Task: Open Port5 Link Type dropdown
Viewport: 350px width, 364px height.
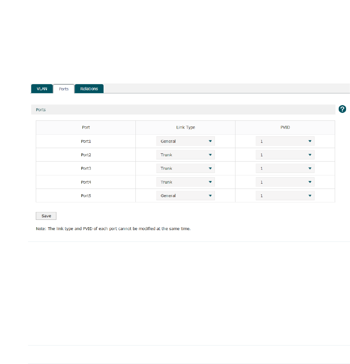Action: (x=185, y=196)
